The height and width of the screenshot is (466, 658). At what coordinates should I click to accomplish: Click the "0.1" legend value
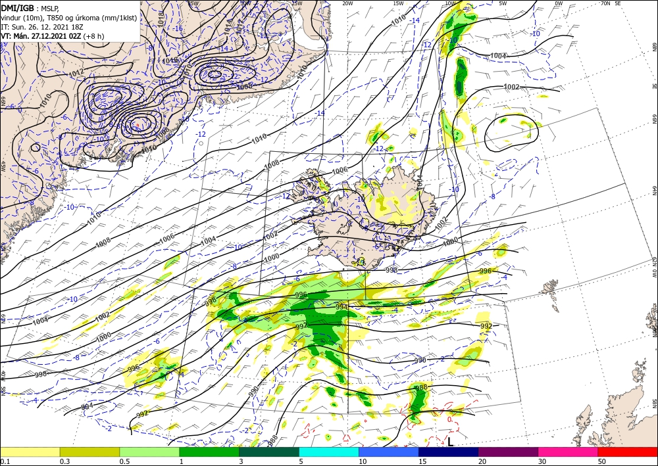click(4, 461)
